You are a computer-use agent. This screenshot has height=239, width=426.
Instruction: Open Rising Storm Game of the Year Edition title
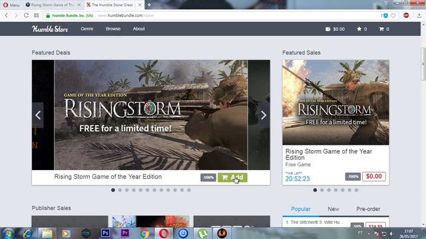pyautogui.click(x=108, y=177)
